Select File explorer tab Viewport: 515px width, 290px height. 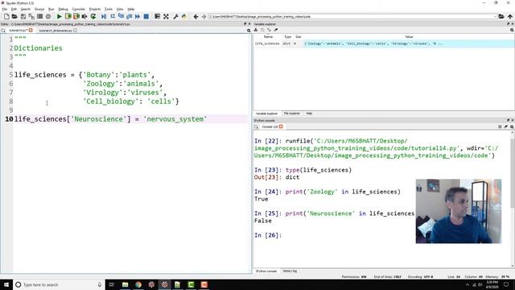(291, 114)
